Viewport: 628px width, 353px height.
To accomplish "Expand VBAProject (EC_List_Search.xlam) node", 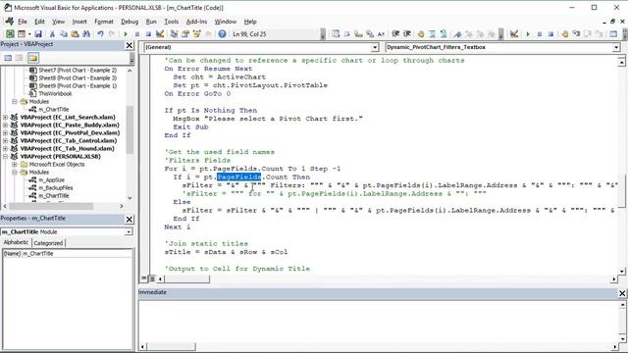I will click(5, 118).
